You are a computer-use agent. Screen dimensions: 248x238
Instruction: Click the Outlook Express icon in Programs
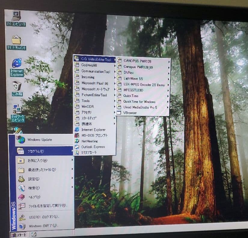click(x=77, y=147)
